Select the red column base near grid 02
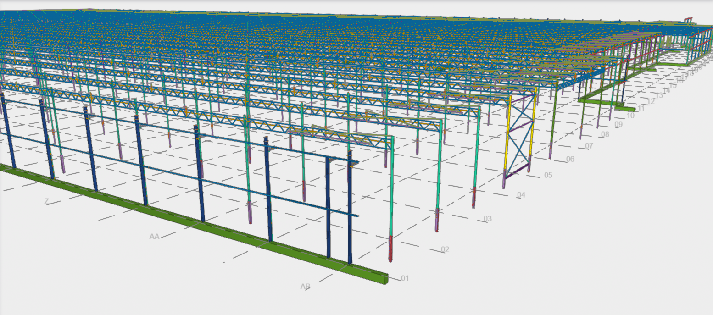 point(391,248)
